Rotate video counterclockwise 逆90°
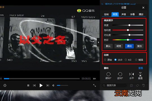This screenshot has height=101, width=152. 120,76
